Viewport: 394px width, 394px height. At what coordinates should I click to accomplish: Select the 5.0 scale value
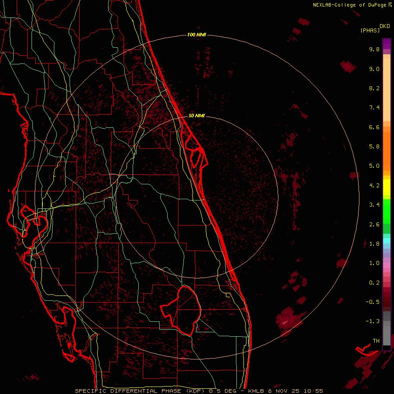pos(374,166)
